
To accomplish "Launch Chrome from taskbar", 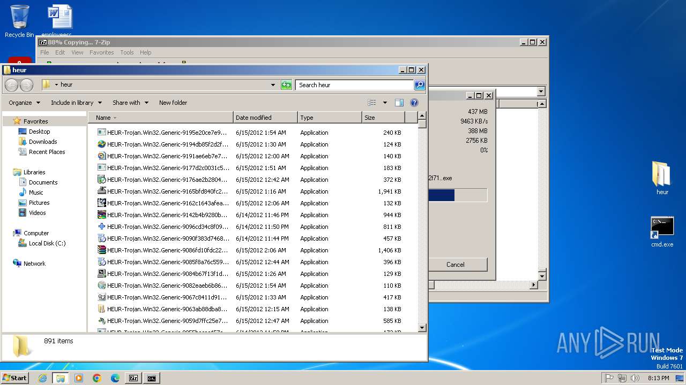I will pos(97,378).
